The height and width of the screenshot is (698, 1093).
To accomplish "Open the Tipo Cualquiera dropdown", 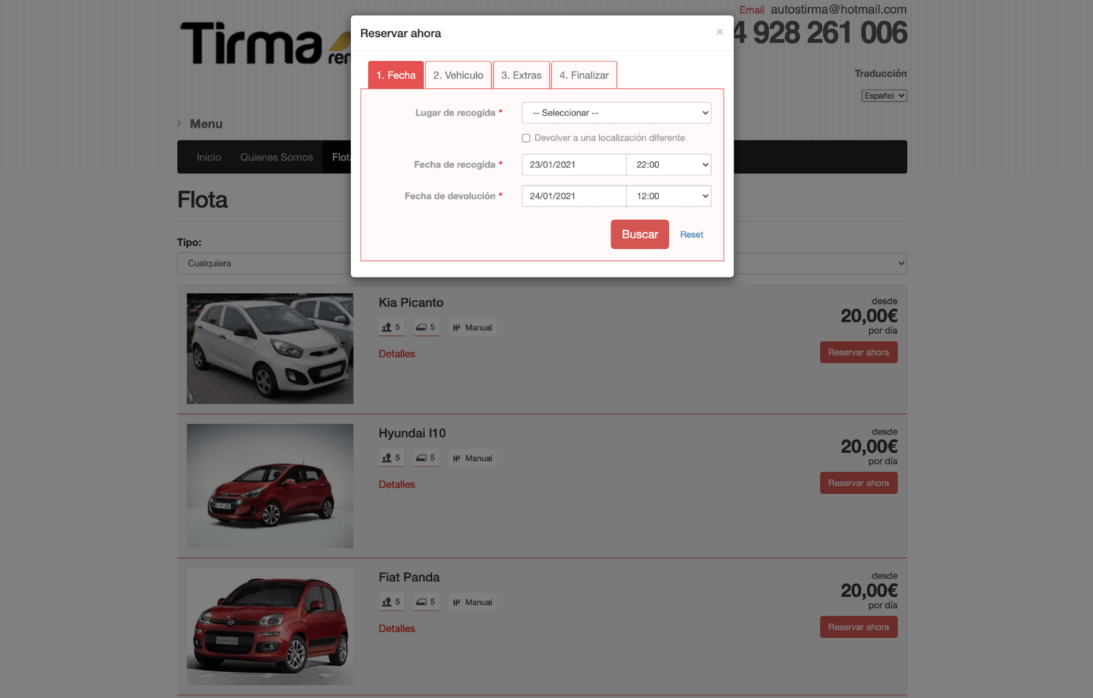I will click(x=542, y=263).
